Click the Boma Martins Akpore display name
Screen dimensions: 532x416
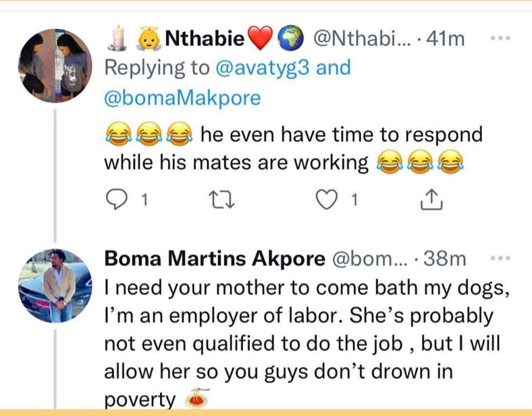click(215, 258)
